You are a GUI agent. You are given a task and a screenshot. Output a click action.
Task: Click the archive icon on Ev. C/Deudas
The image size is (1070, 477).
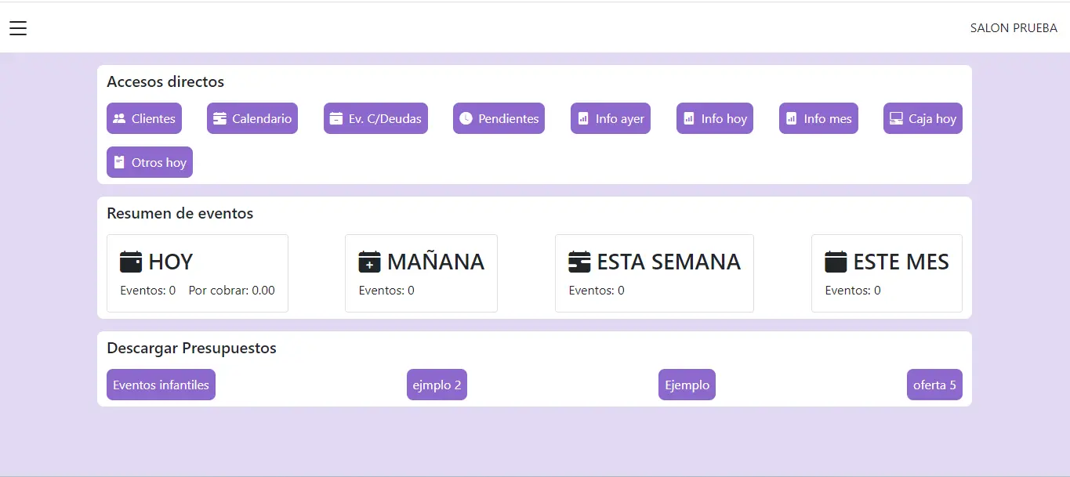pos(336,118)
